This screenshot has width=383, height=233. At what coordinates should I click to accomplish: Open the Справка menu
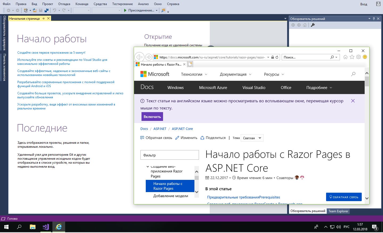[x=173, y=4]
